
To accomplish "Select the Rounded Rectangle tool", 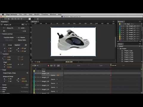I will tap(15, 19).
